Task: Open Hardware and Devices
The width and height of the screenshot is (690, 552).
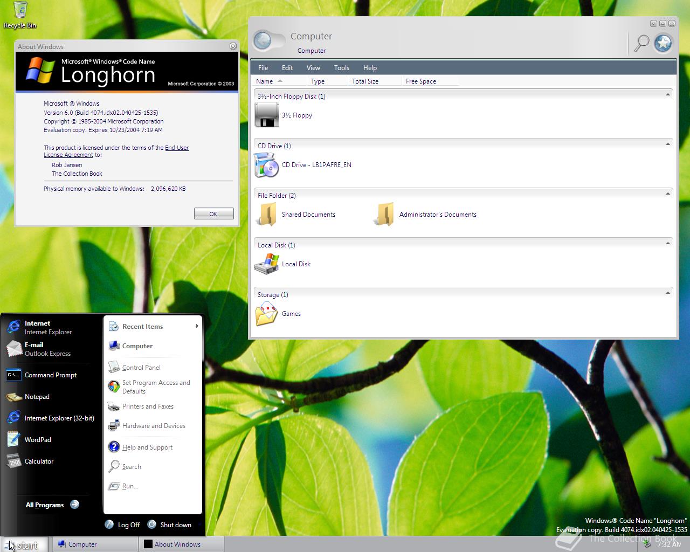Action: [153, 425]
